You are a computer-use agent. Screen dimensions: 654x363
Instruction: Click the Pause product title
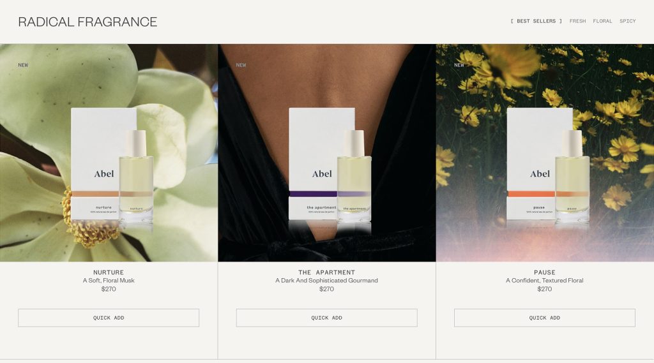[545, 272]
